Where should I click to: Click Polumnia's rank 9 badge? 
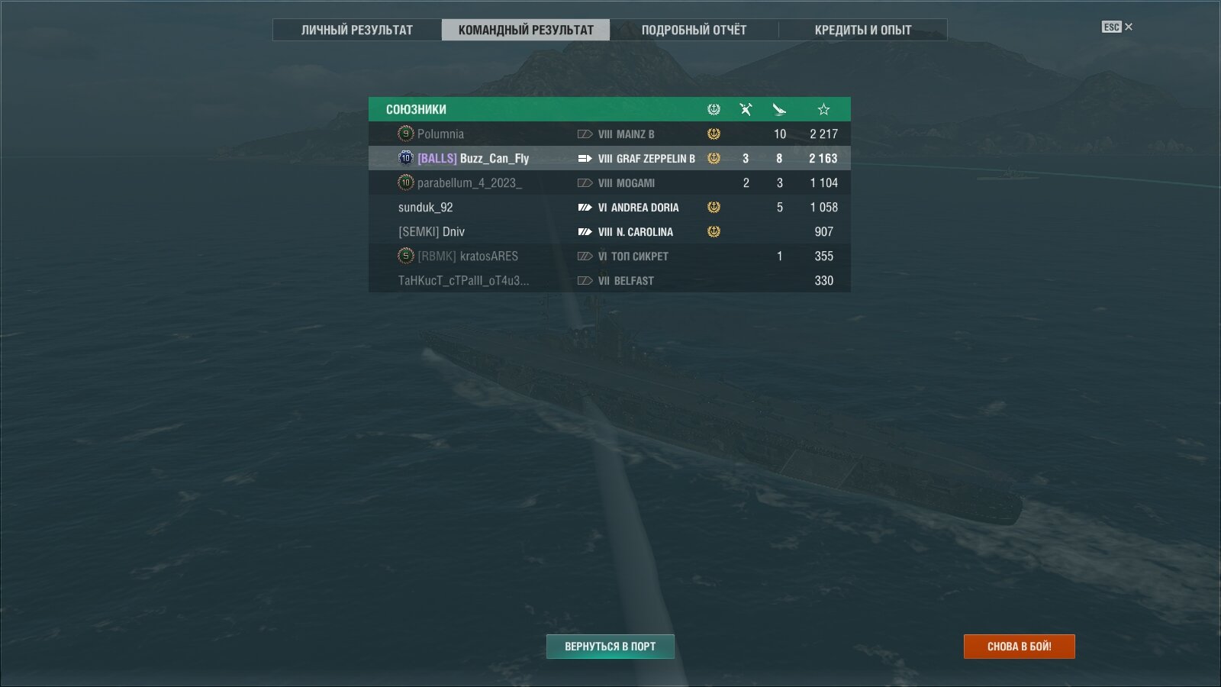tap(406, 134)
